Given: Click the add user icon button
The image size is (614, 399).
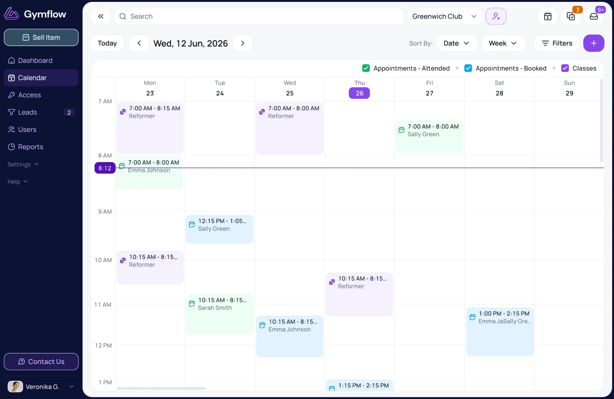Looking at the screenshot, I should click(x=496, y=16).
